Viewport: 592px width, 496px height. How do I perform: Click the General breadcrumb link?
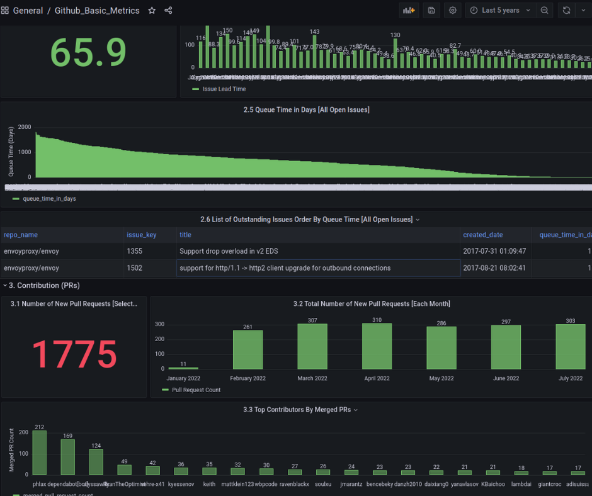point(29,10)
